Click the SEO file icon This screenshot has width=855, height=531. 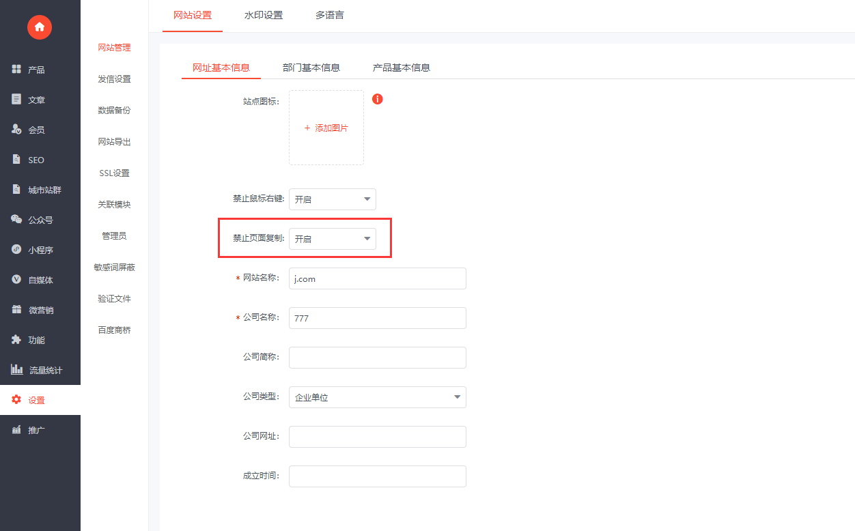(x=16, y=160)
